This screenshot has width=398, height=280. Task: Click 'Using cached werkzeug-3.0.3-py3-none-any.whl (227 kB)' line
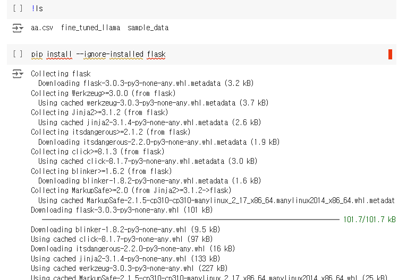(x=129, y=268)
